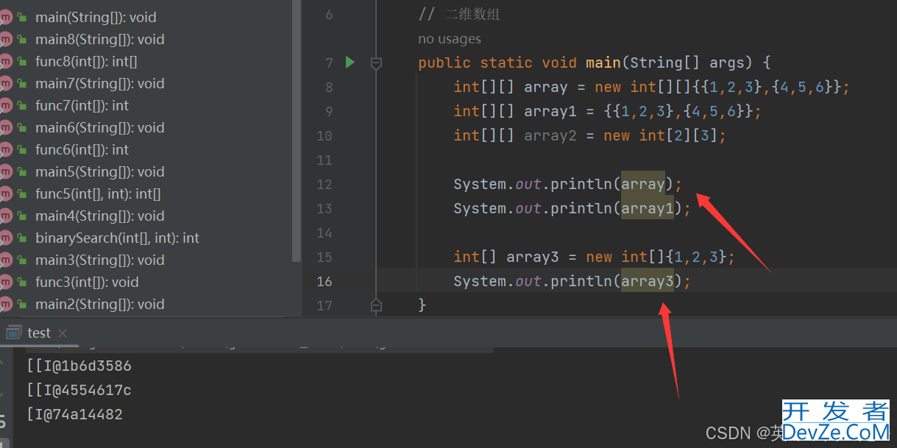This screenshot has height=448, width=897.
Task: Click line number 9 in the gutter
Action: point(328,112)
